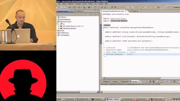Select the TracingAspect project
The width and height of the screenshot is (180, 101).
65,35
